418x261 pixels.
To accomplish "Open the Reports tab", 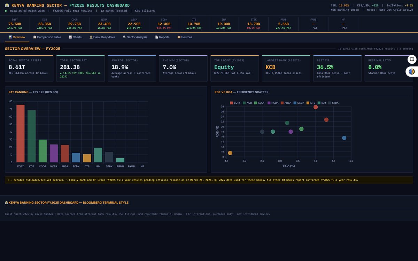I will [x=162, y=37].
